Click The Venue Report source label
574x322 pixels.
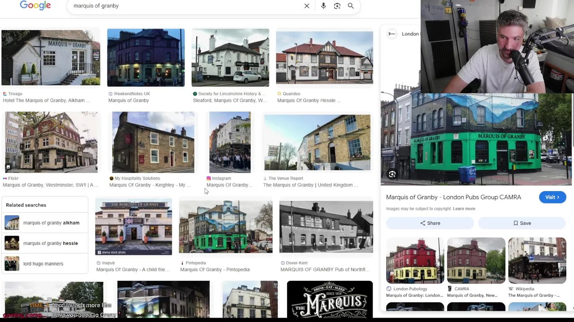(x=286, y=178)
